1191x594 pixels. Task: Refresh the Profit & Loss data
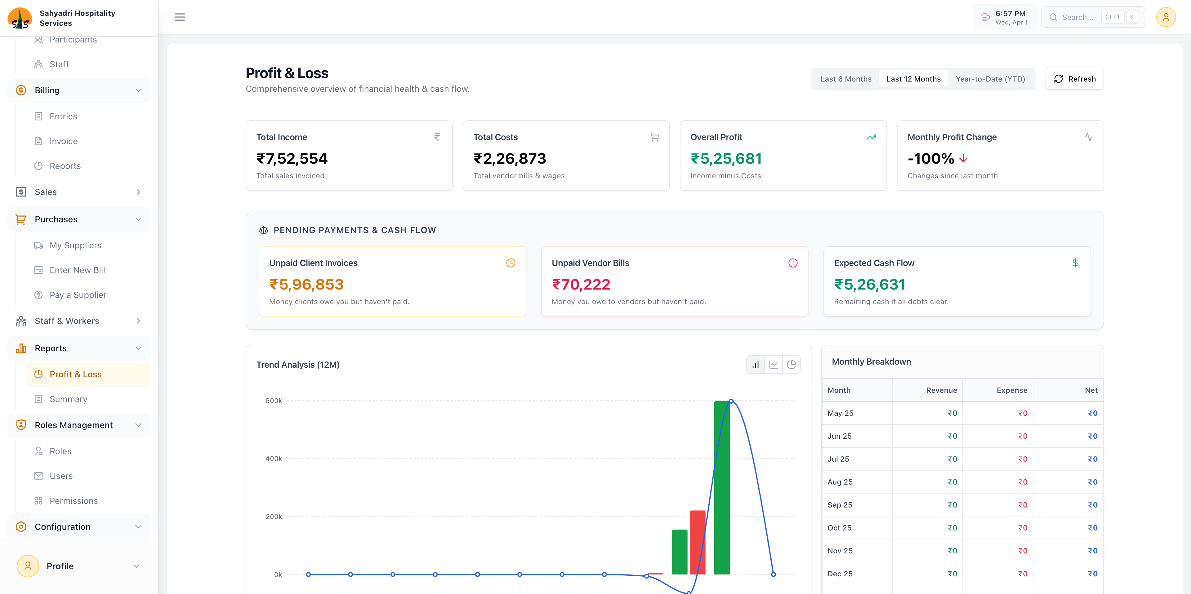tap(1074, 79)
